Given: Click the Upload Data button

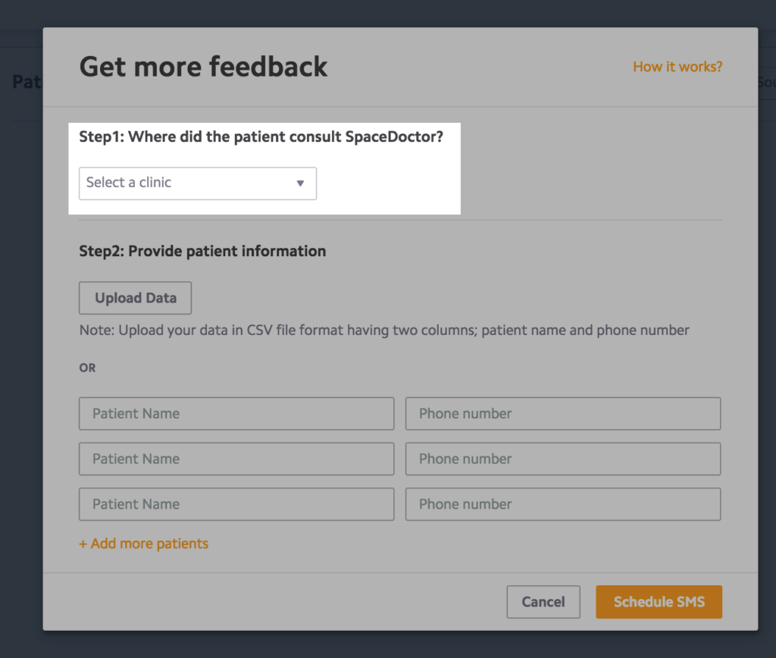Looking at the screenshot, I should [x=134, y=297].
